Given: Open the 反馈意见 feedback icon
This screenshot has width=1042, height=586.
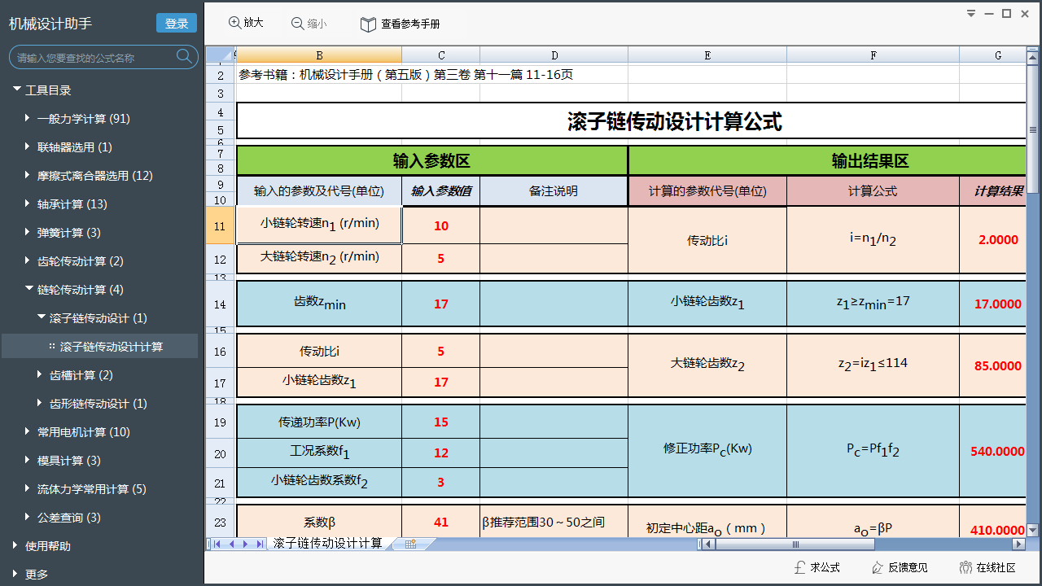Looking at the screenshot, I should (878, 567).
